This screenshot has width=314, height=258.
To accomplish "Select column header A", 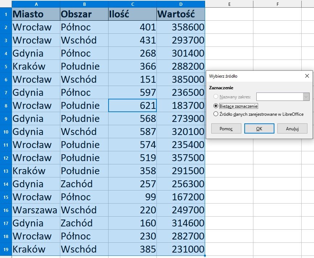I will [x=36, y=4].
